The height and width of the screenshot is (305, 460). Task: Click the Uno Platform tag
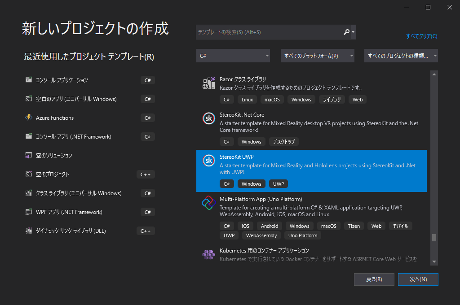pyautogui.click(x=303, y=235)
